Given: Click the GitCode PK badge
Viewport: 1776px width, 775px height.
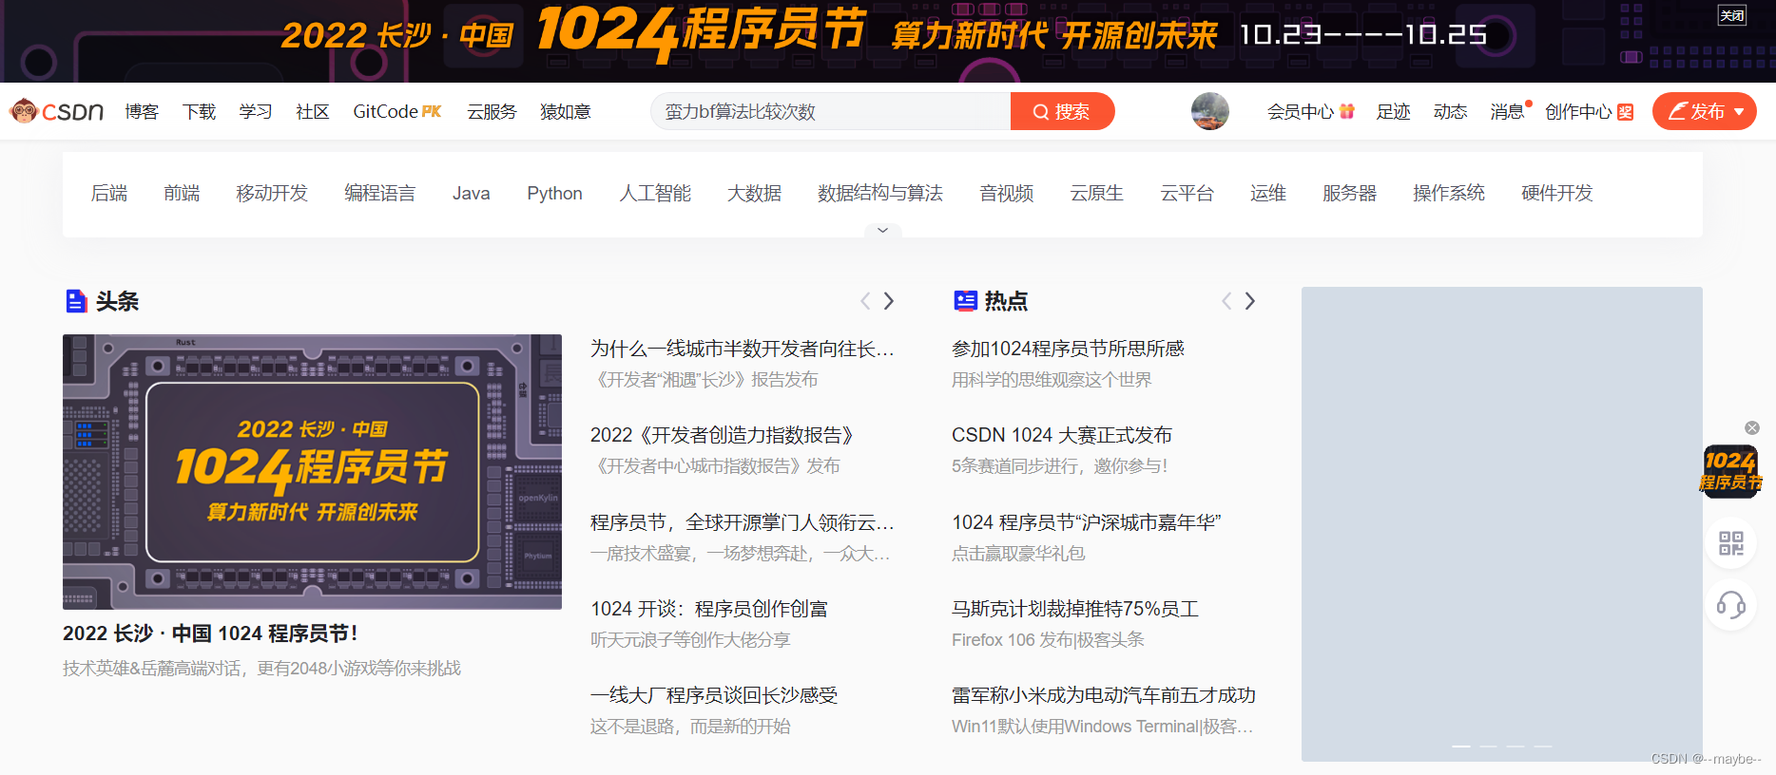Looking at the screenshot, I should pos(432,111).
